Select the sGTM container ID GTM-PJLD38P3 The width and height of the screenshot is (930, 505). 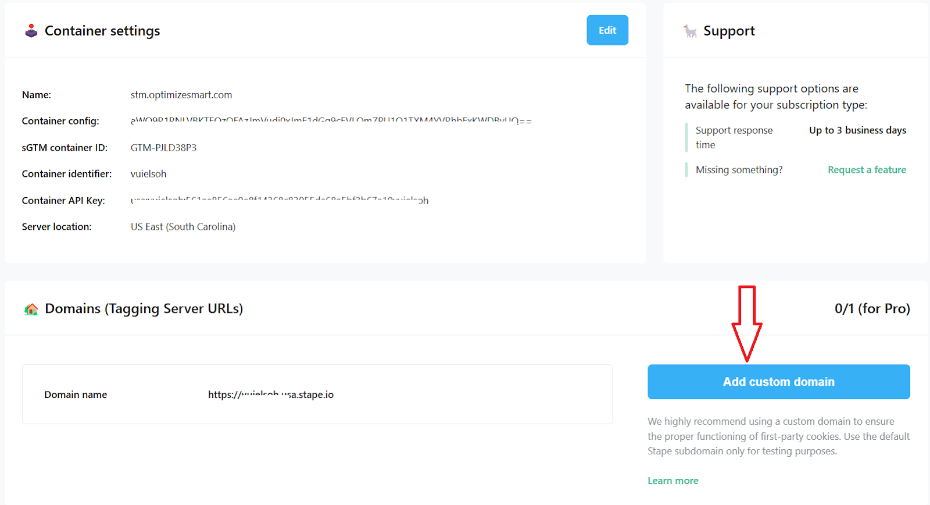click(163, 148)
